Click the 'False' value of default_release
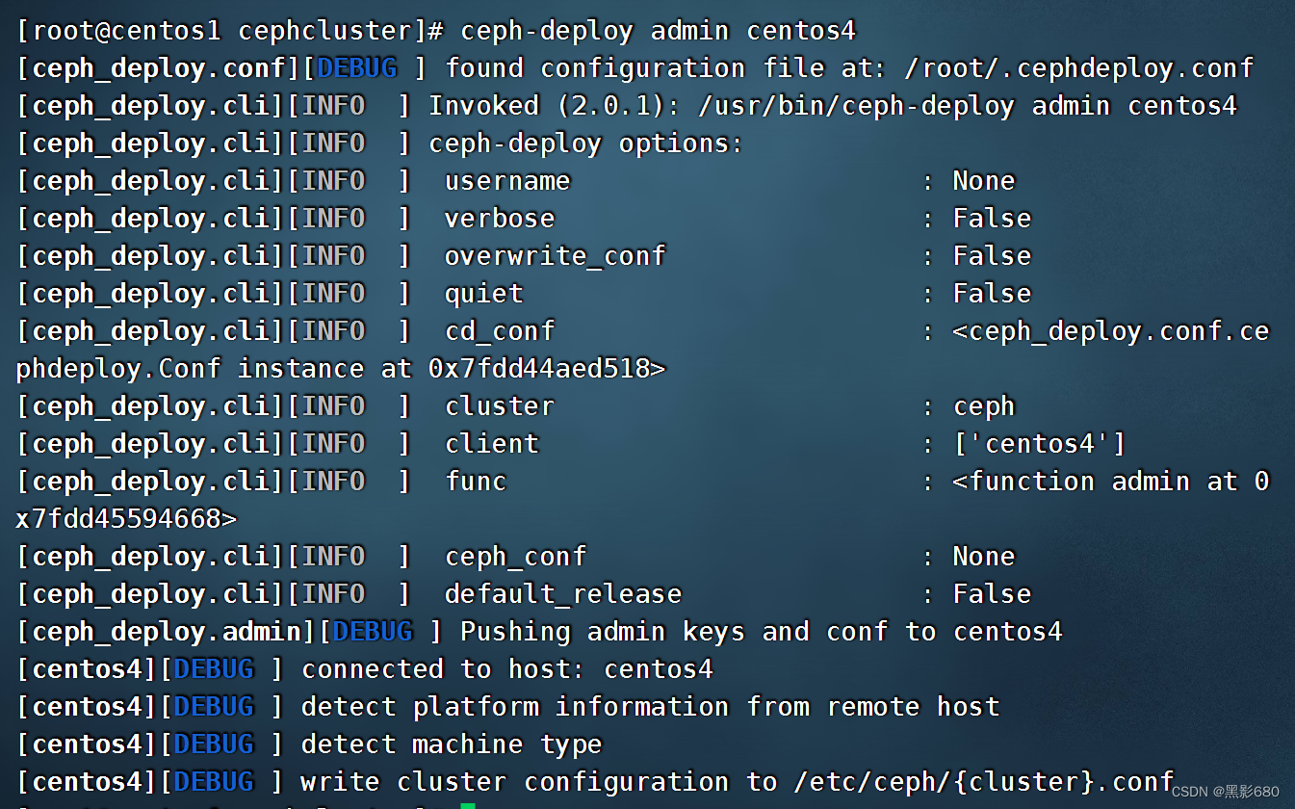 [x=992, y=594]
